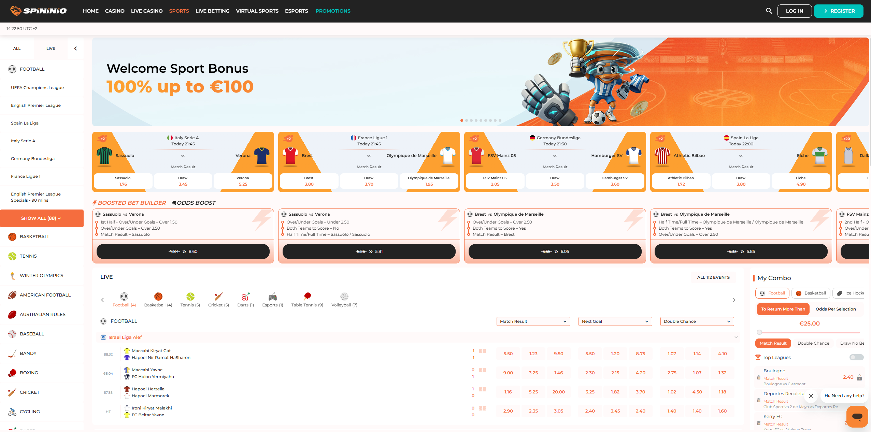Select the Esports filter in LIVE section
Image resolution: width=871 pixels, height=432 pixels.
point(272,300)
